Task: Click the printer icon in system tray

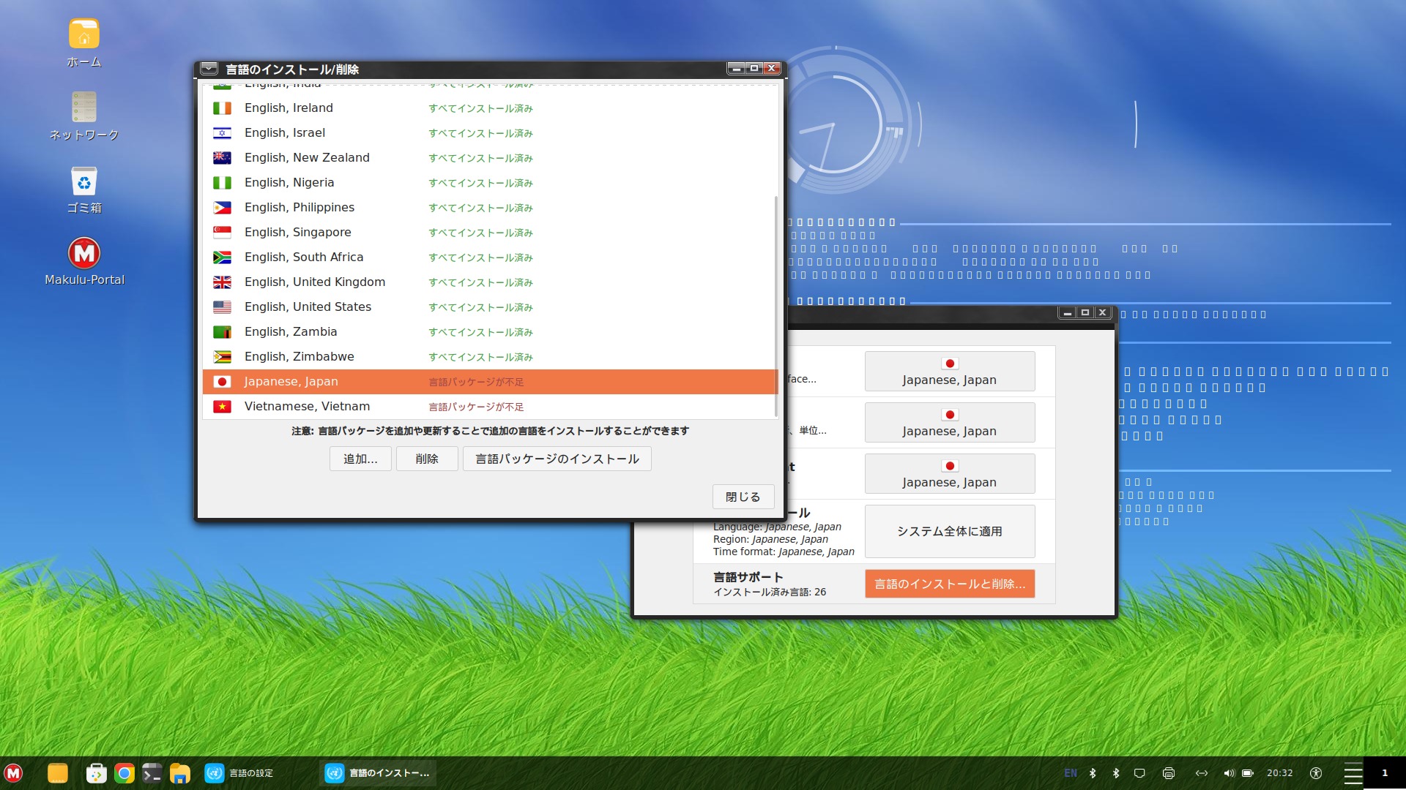Action: tap(1169, 773)
